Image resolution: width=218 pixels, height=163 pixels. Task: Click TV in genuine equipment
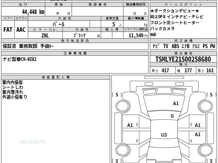(x=166, y=46)
